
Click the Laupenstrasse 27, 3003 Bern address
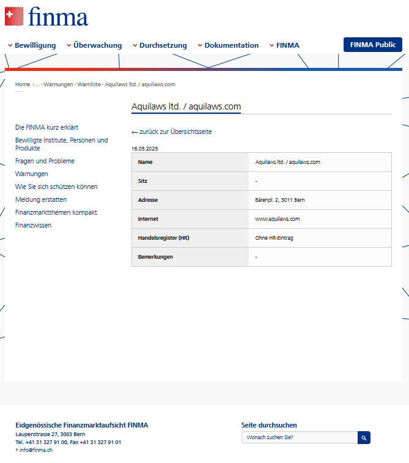pos(51,434)
